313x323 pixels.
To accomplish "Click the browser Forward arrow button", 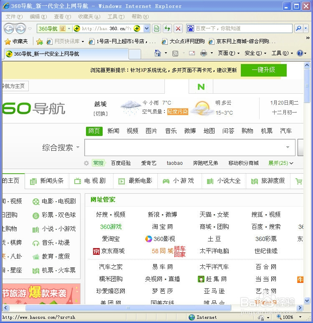I will (20, 28).
